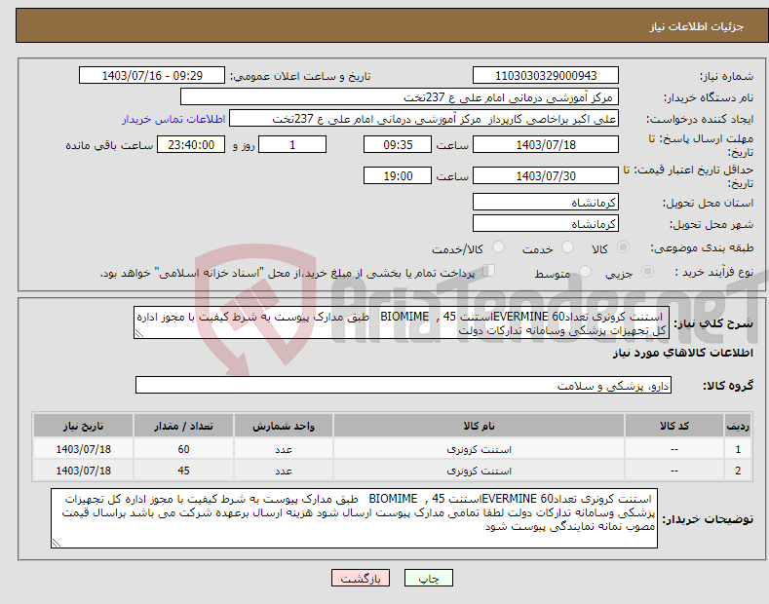Screen dimensions: 769x604
Task: Click استنت کرونری in row 2
Action: (x=479, y=471)
